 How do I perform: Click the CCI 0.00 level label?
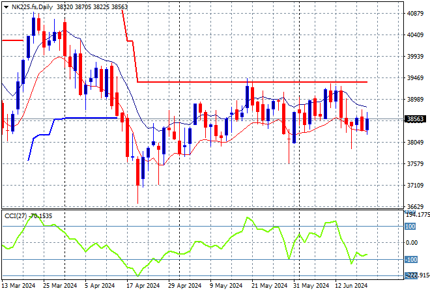[412, 243]
